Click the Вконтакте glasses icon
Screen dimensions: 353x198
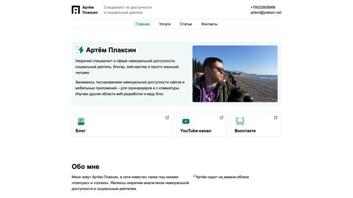(x=240, y=121)
